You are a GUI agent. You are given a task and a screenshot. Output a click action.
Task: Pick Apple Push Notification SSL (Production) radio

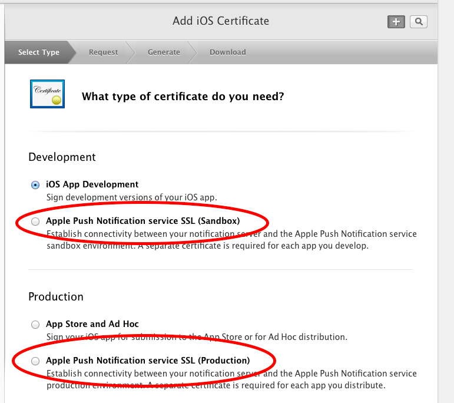click(x=35, y=361)
